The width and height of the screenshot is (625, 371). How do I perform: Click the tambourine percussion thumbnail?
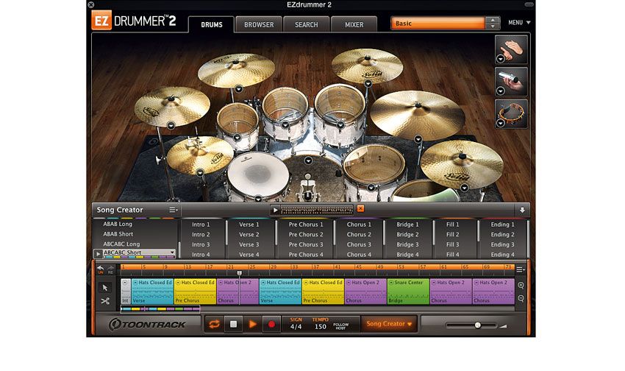(x=511, y=113)
